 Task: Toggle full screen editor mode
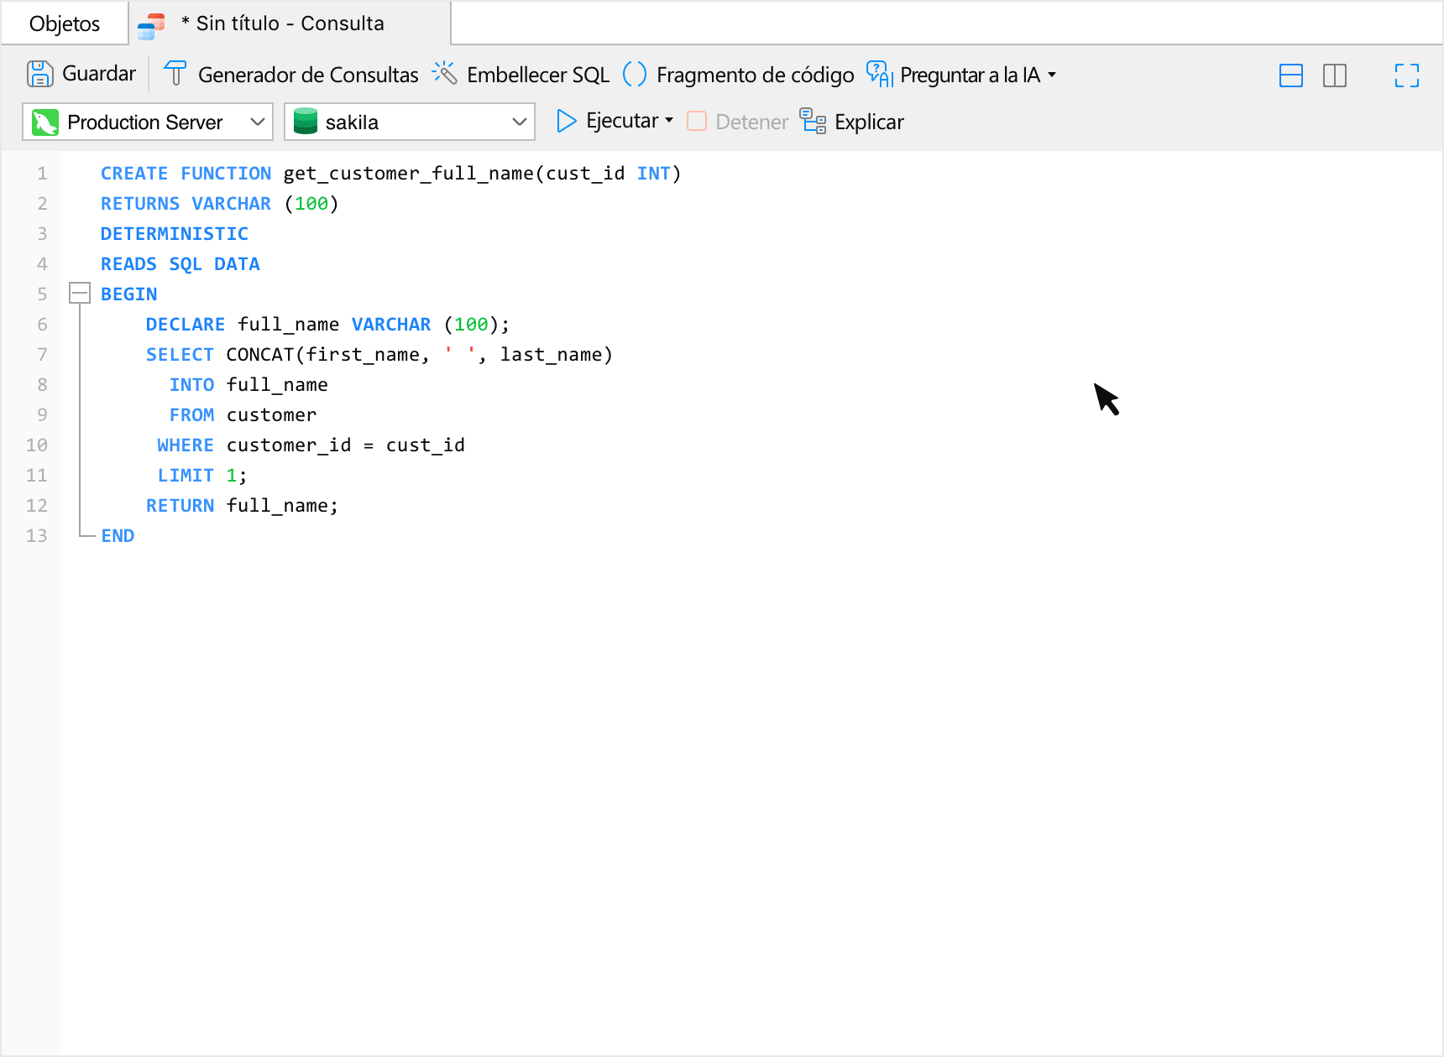pyautogui.click(x=1406, y=75)
